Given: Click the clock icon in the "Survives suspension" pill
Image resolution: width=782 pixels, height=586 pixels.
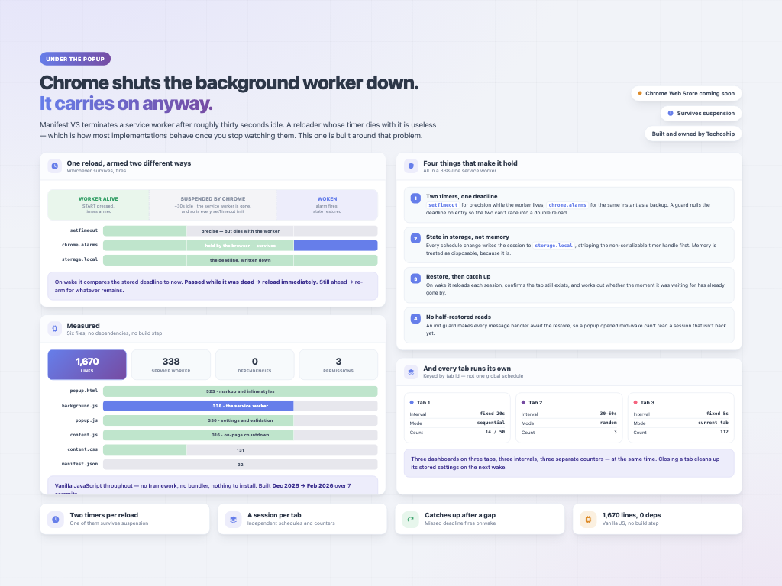Looking at the screenshot, I should pyautogui.click(x=671, y=113).
